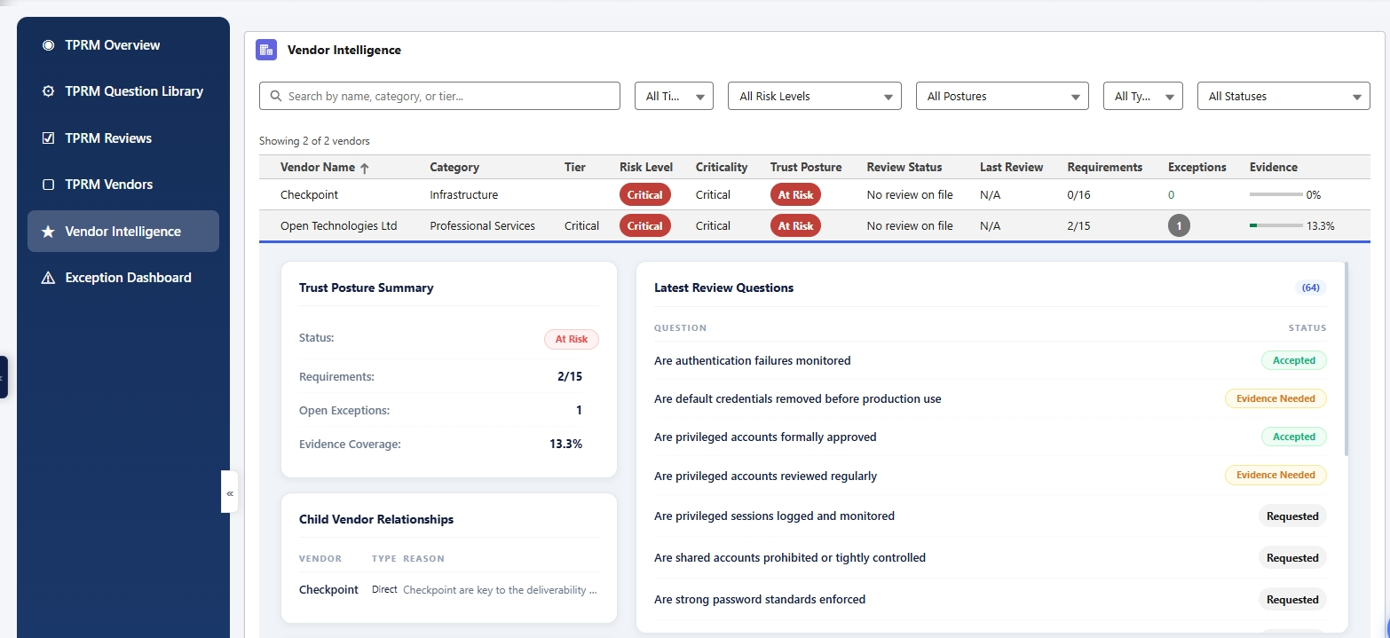Open the All Risk Levels dropdown
The width and height of the screenshot is (1390, 638).
coord(814,96)
